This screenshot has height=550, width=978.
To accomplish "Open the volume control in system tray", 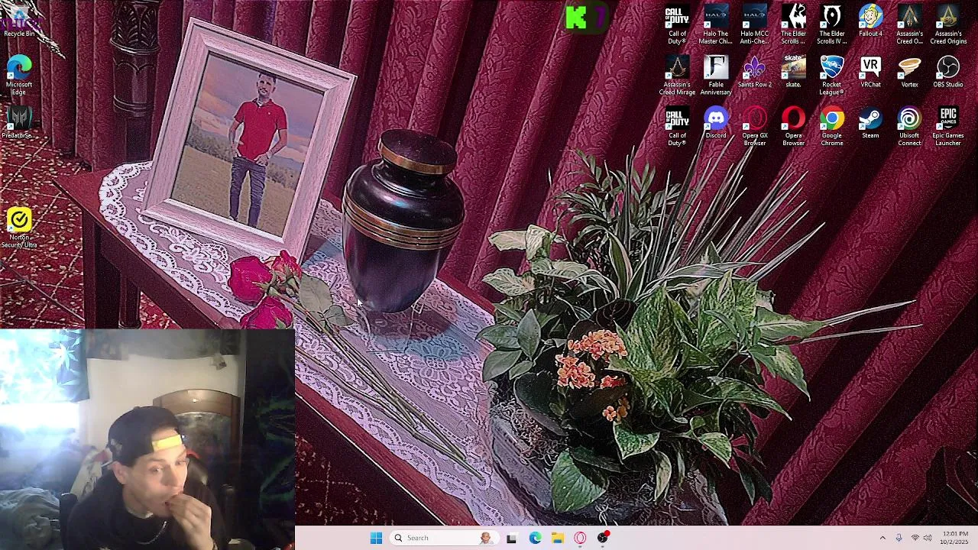I will [928, 538].
